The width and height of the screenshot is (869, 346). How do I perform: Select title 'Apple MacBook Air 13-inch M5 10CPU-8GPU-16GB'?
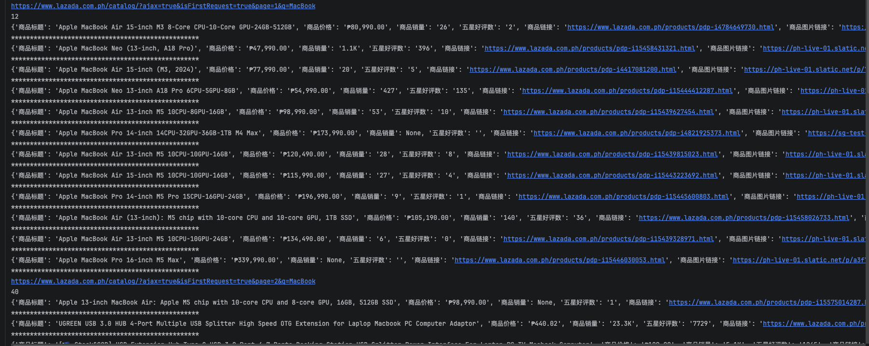141,112
